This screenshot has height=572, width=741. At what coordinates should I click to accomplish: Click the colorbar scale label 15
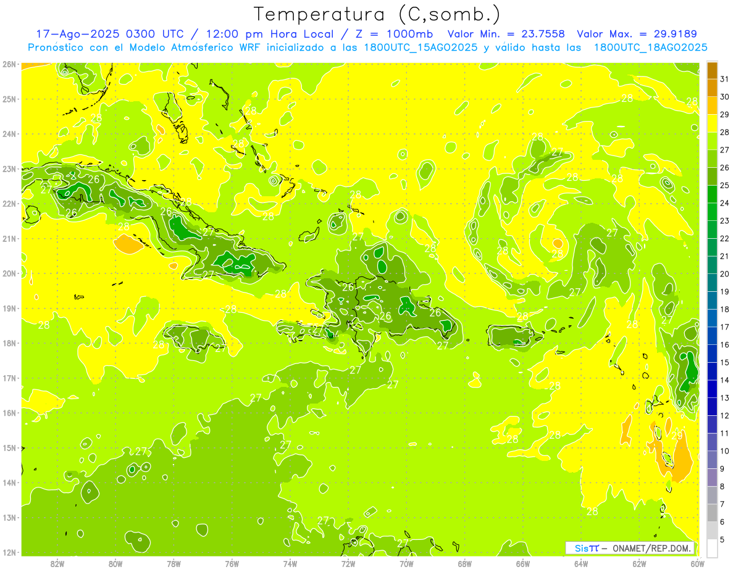point(725,362)
